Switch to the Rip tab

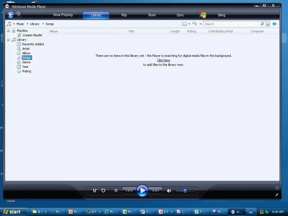coord(124,15)
